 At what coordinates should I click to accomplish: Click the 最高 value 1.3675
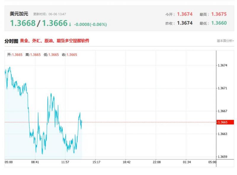219,14
